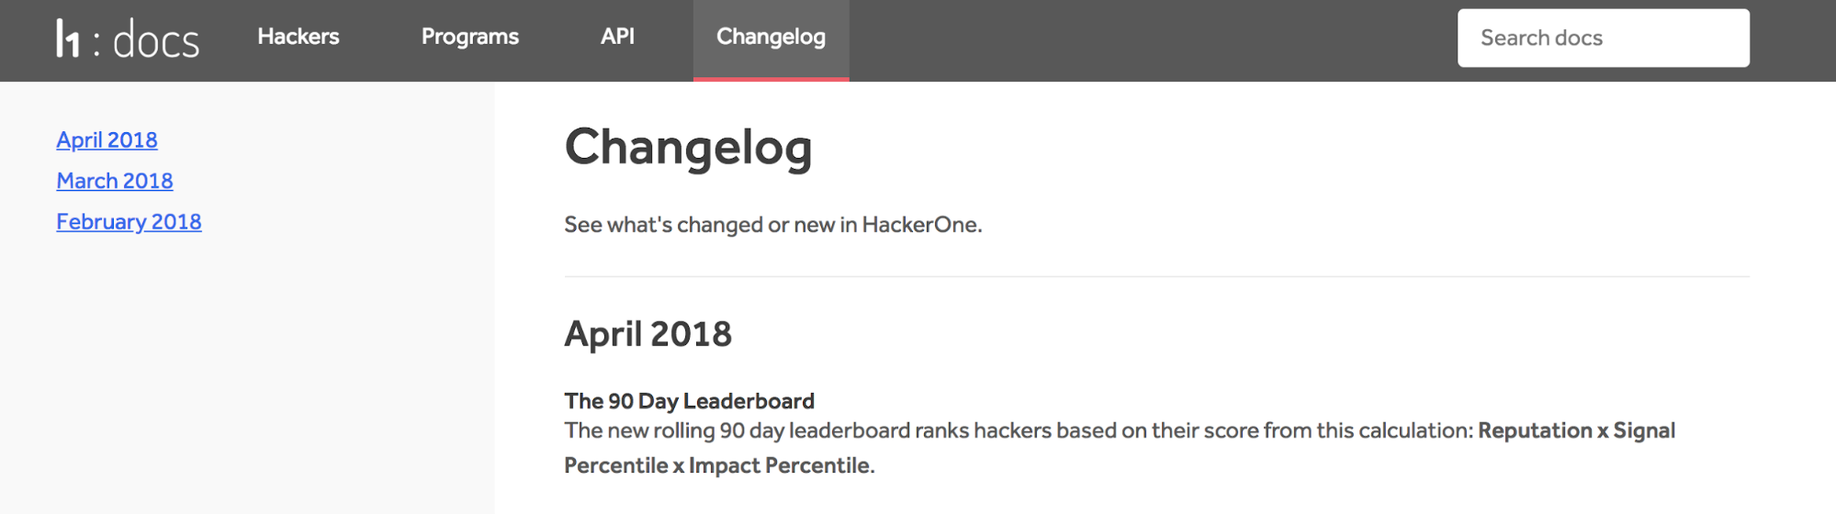Click the "docs" wordmark in header
This screenshot has width=1836, height=514.
(155, 40)
